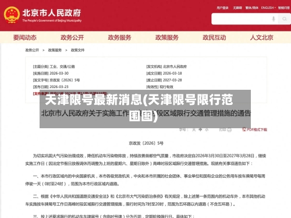Screen dimensions: 291x218
Task: Click the 发布日期 value 2026-03-23
Action: coord(59,87)
